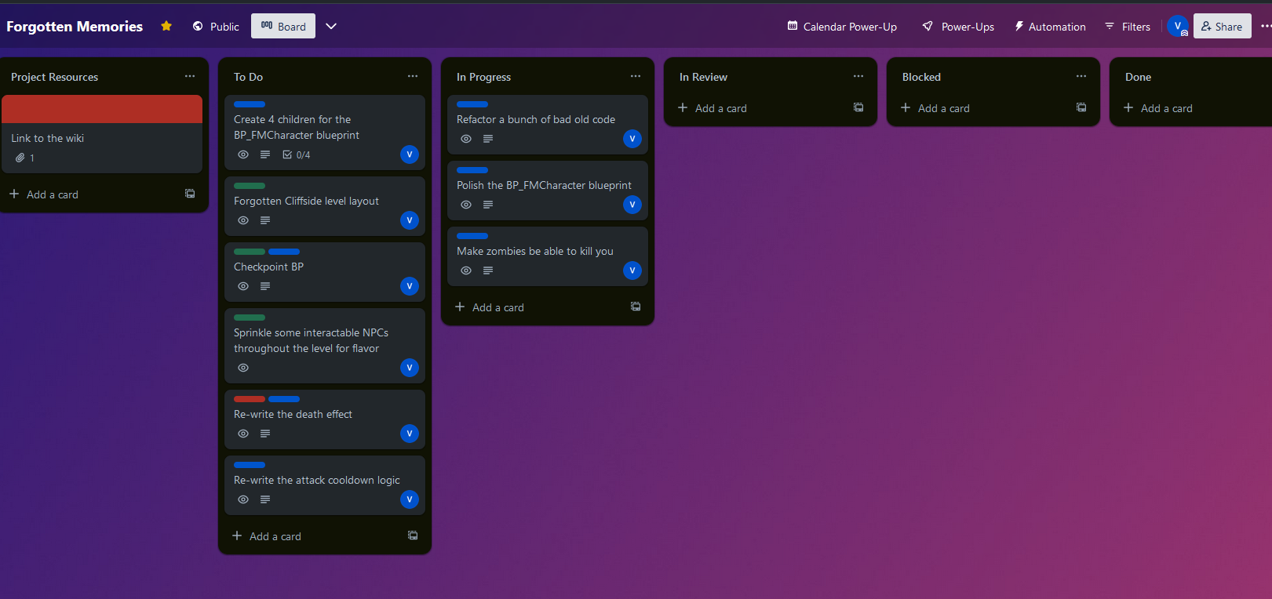Click red label on Re-write the death effect

250,399
